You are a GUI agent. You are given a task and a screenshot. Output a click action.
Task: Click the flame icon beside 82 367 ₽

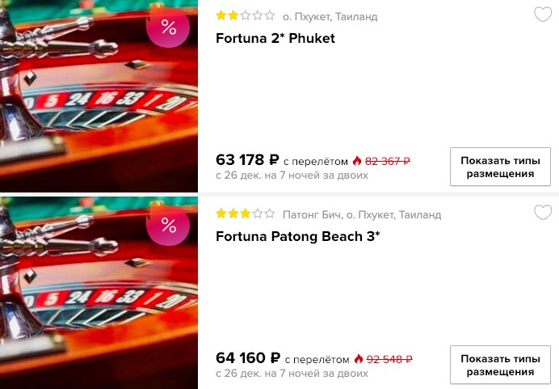click(357, 161)
